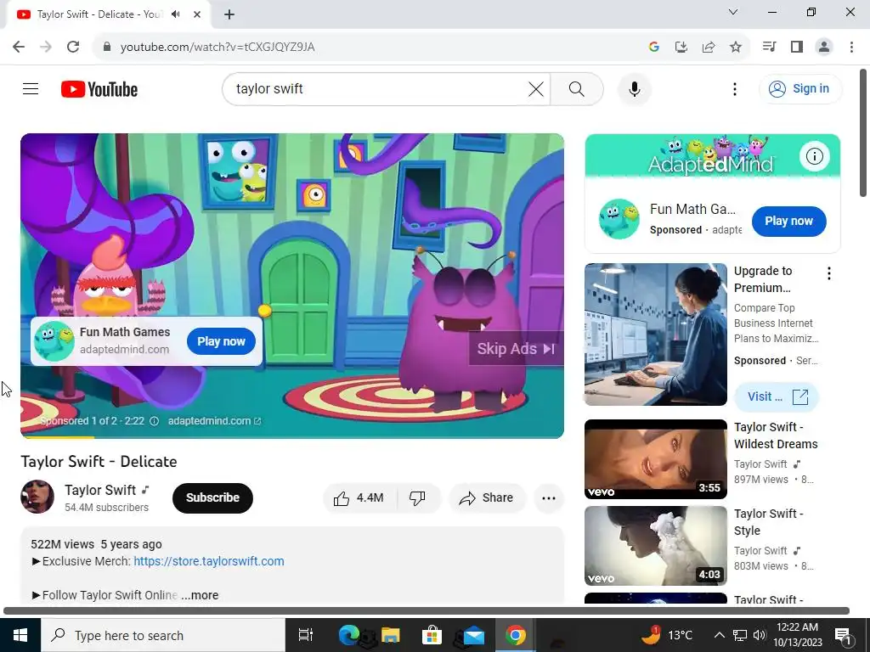
Task: Dislike the video with thumbs down
Action: (418, 497)
